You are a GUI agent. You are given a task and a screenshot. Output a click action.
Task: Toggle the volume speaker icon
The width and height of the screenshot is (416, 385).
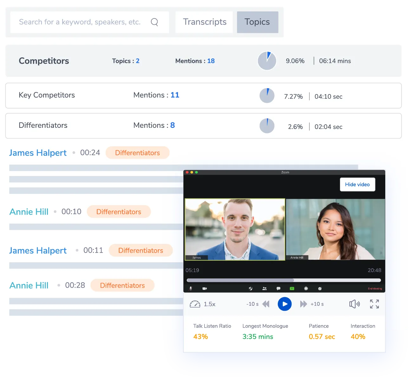pyautogui.click(x=354, y=304)
